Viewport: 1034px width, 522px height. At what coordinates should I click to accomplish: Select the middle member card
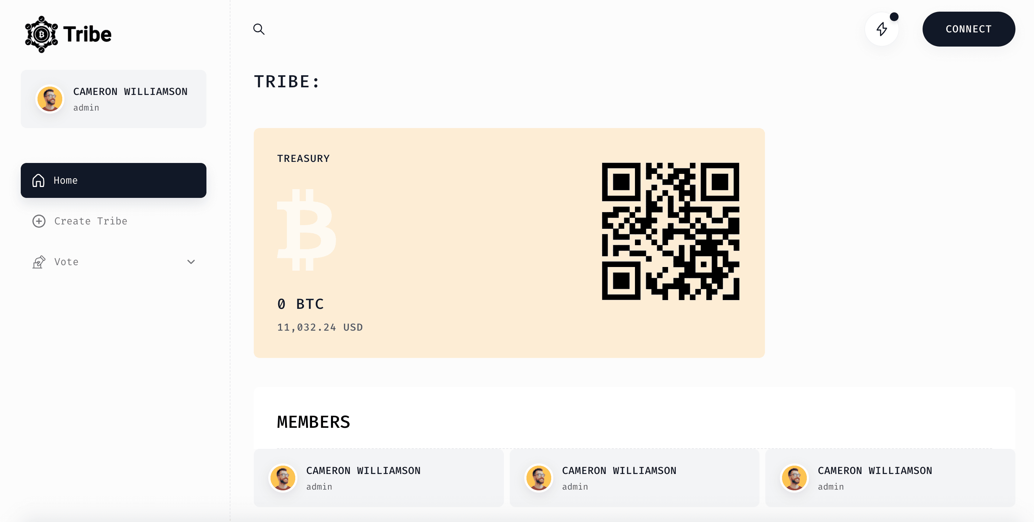634,478
